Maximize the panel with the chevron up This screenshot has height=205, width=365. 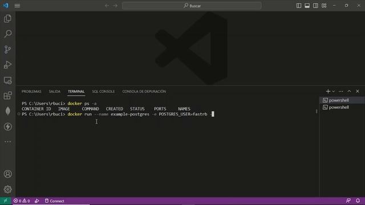[349, 91]
